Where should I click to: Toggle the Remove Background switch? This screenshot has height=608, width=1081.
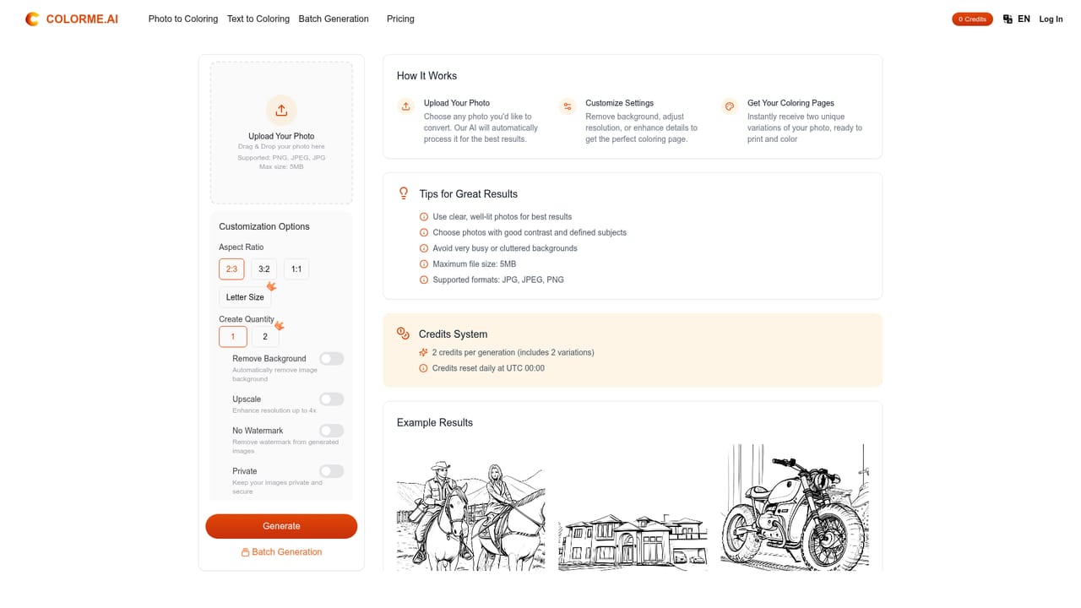(x=332, y=359)
